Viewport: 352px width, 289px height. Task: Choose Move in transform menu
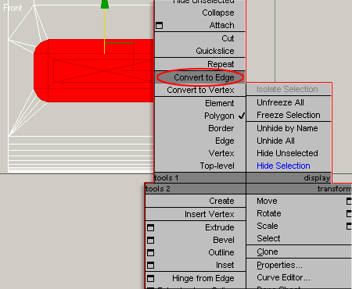267,201
